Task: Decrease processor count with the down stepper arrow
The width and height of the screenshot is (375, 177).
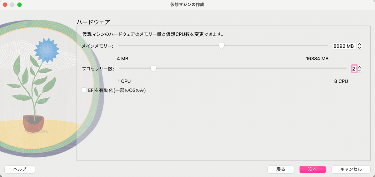Action: (x=359, y=71)
